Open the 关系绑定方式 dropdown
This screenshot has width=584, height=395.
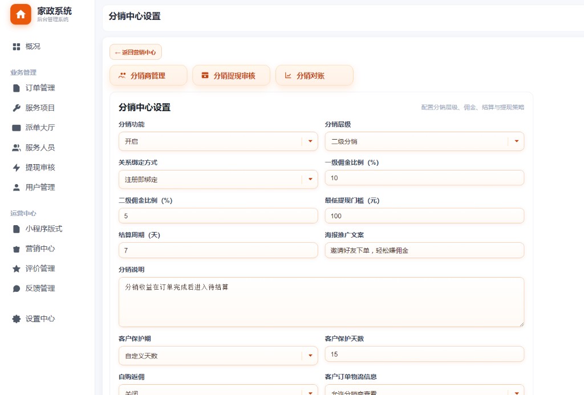pyautogui.click(x=218, y=180)
